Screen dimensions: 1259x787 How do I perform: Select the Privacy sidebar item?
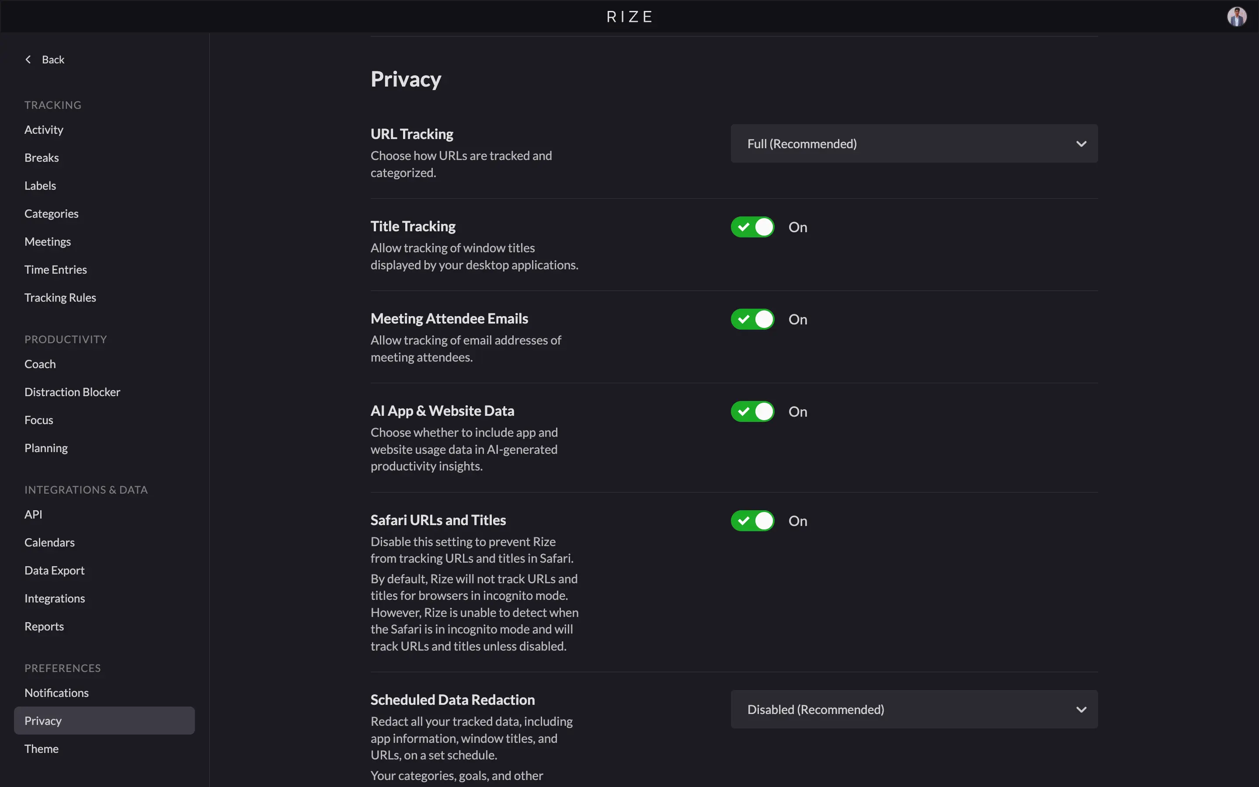(104, 721)
